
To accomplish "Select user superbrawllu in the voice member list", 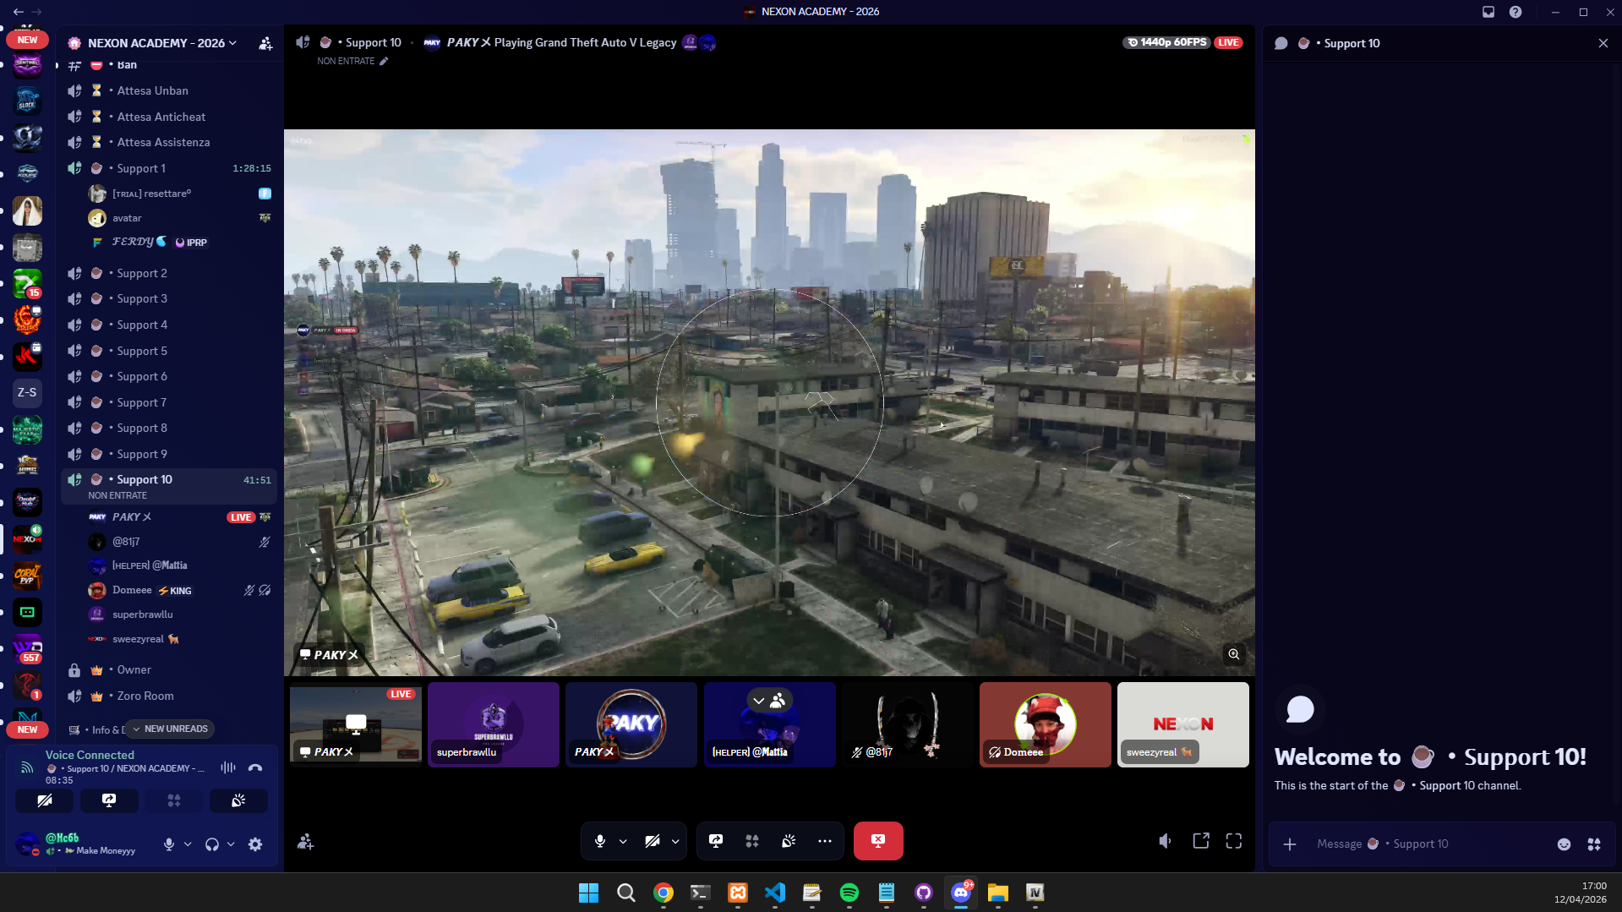I will click(x=180, y=614).
